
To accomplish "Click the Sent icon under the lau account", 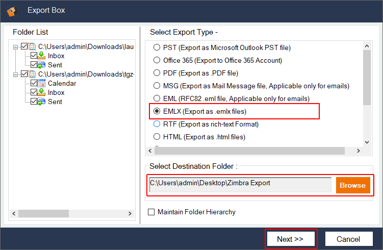I will [x=42, y=65].
